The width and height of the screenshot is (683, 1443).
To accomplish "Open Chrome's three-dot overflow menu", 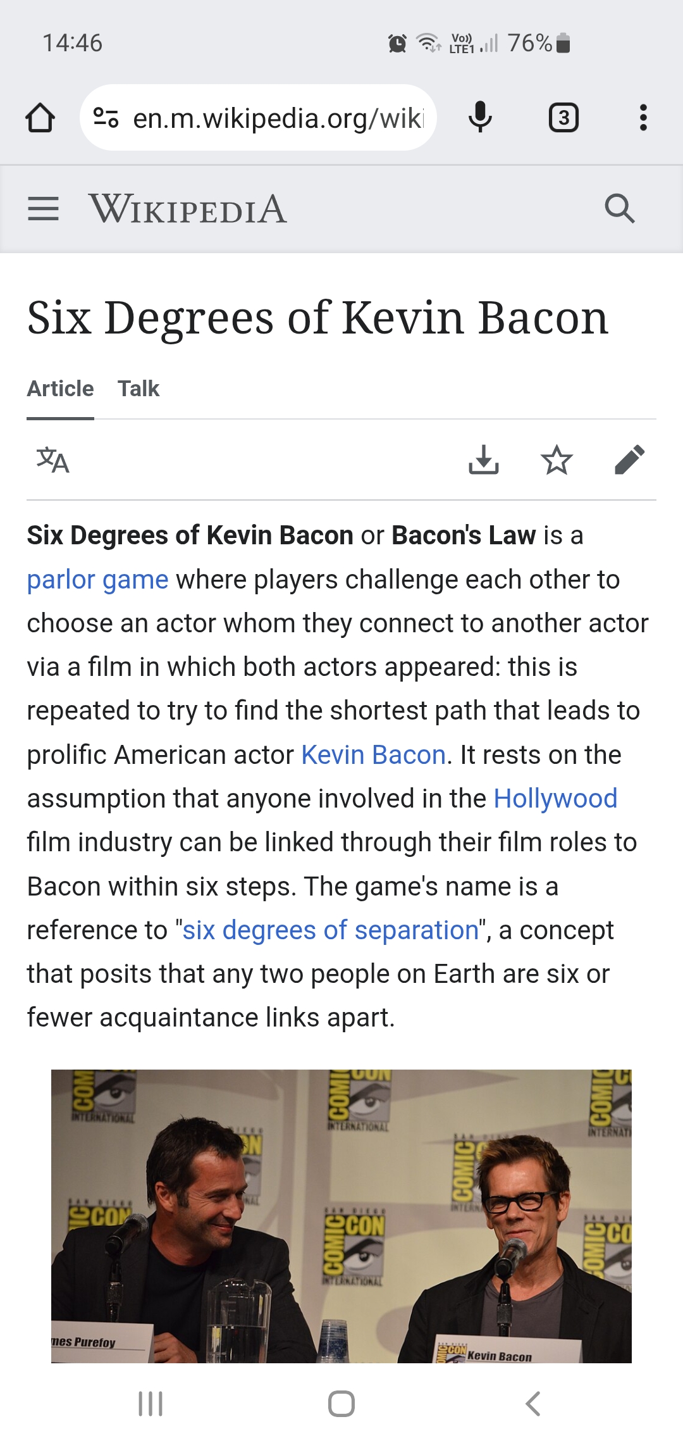I will (x=643, y=118).
